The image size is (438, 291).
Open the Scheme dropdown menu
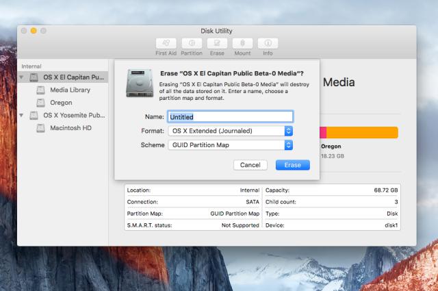[231, 145]
